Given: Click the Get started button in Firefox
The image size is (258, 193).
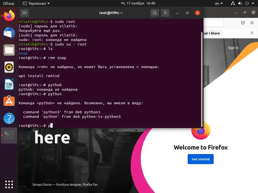Looking at the screenshot, I should (x=201, y=159).
